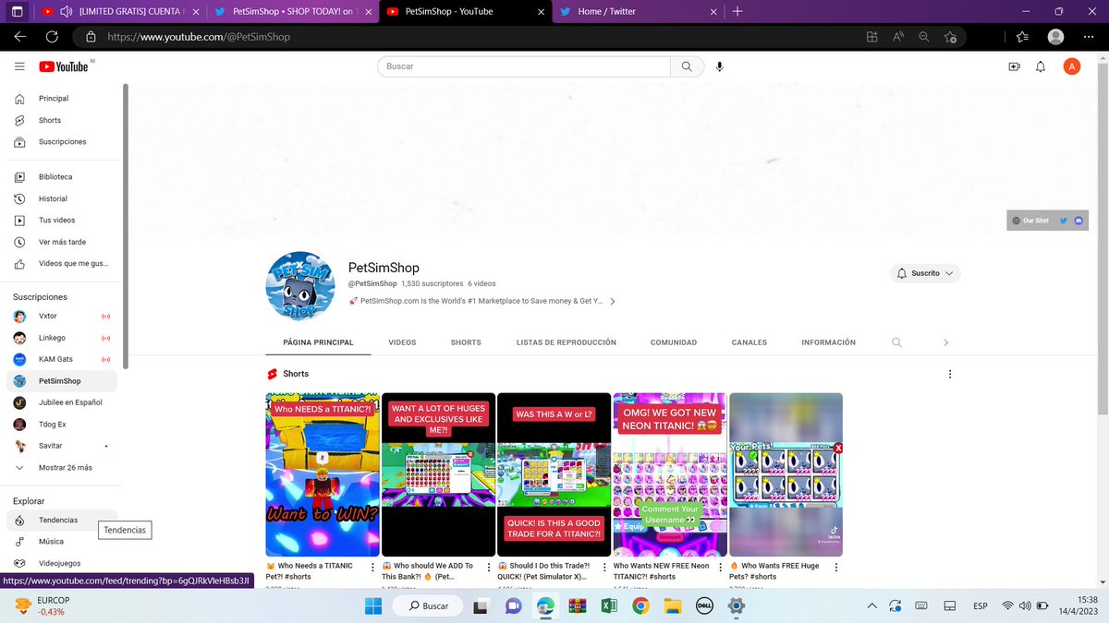Open Who NEEDS a TITANIC short thumbnail

[323, 474]
